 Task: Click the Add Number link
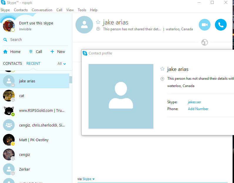(198, 109)
